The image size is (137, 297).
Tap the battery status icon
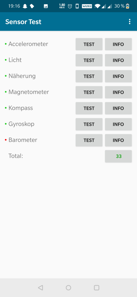click(x=128, y=6)
